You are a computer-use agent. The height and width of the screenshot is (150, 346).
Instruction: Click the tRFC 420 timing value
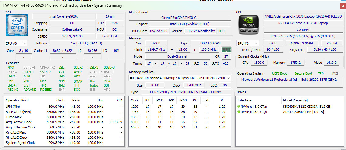(226, 63)
